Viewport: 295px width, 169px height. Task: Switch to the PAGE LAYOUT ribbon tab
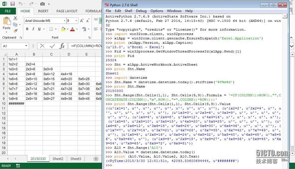[67, 11]
